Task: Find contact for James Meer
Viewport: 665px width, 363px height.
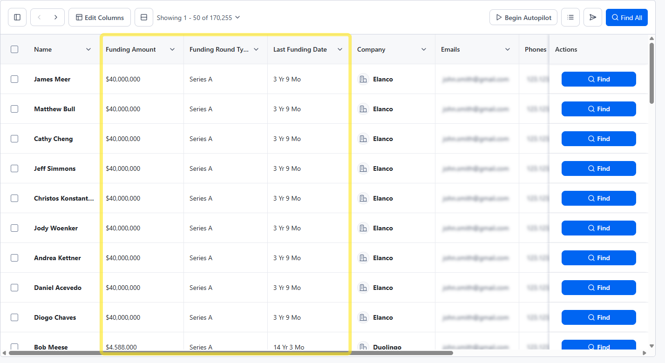Action: (x=599, y=79)
